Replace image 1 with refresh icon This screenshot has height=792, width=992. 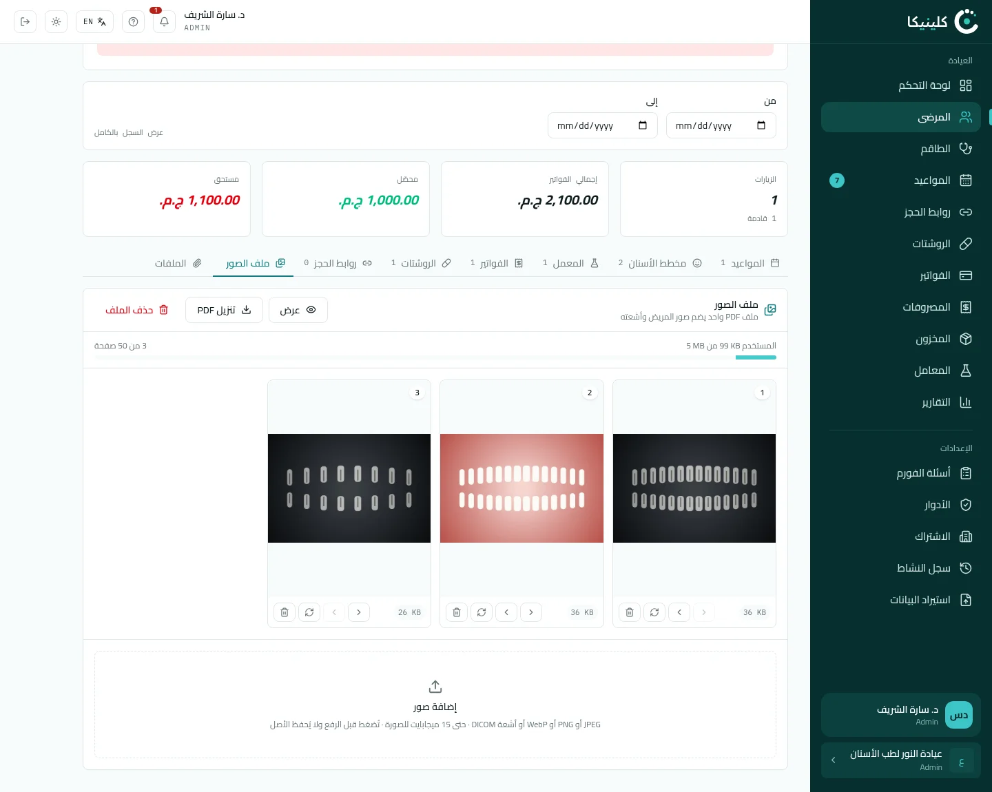tap(654, 612)
